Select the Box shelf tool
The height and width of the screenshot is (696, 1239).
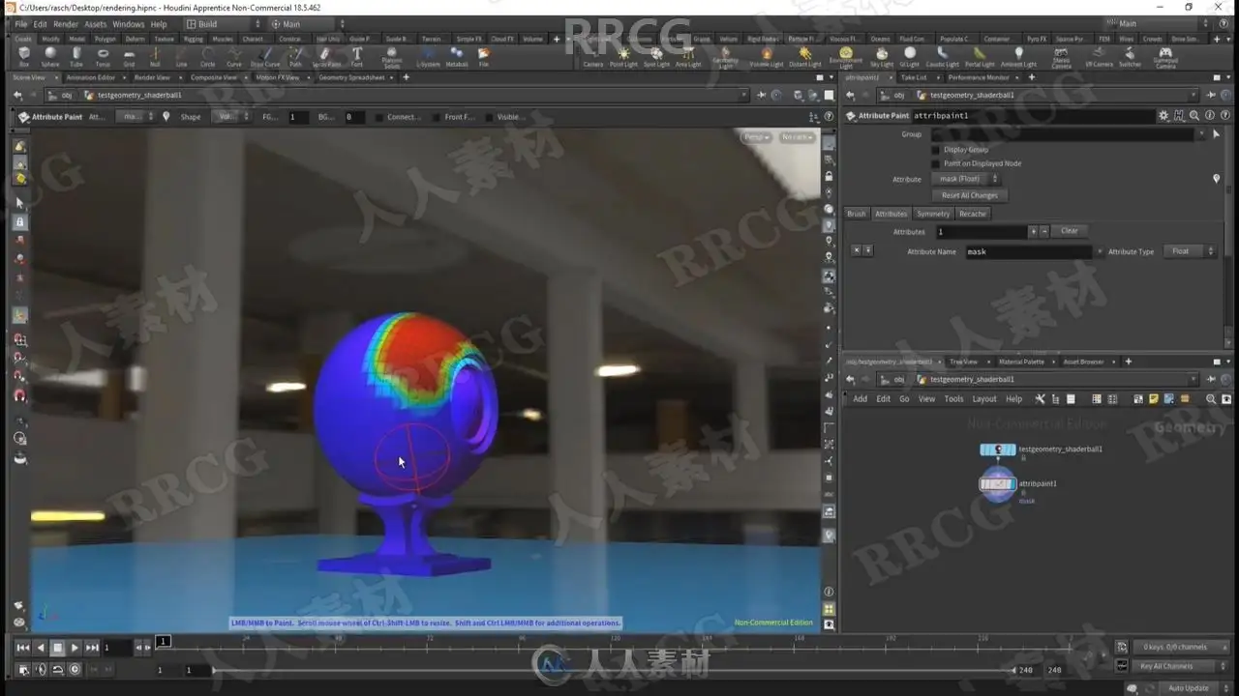(24, 57)
